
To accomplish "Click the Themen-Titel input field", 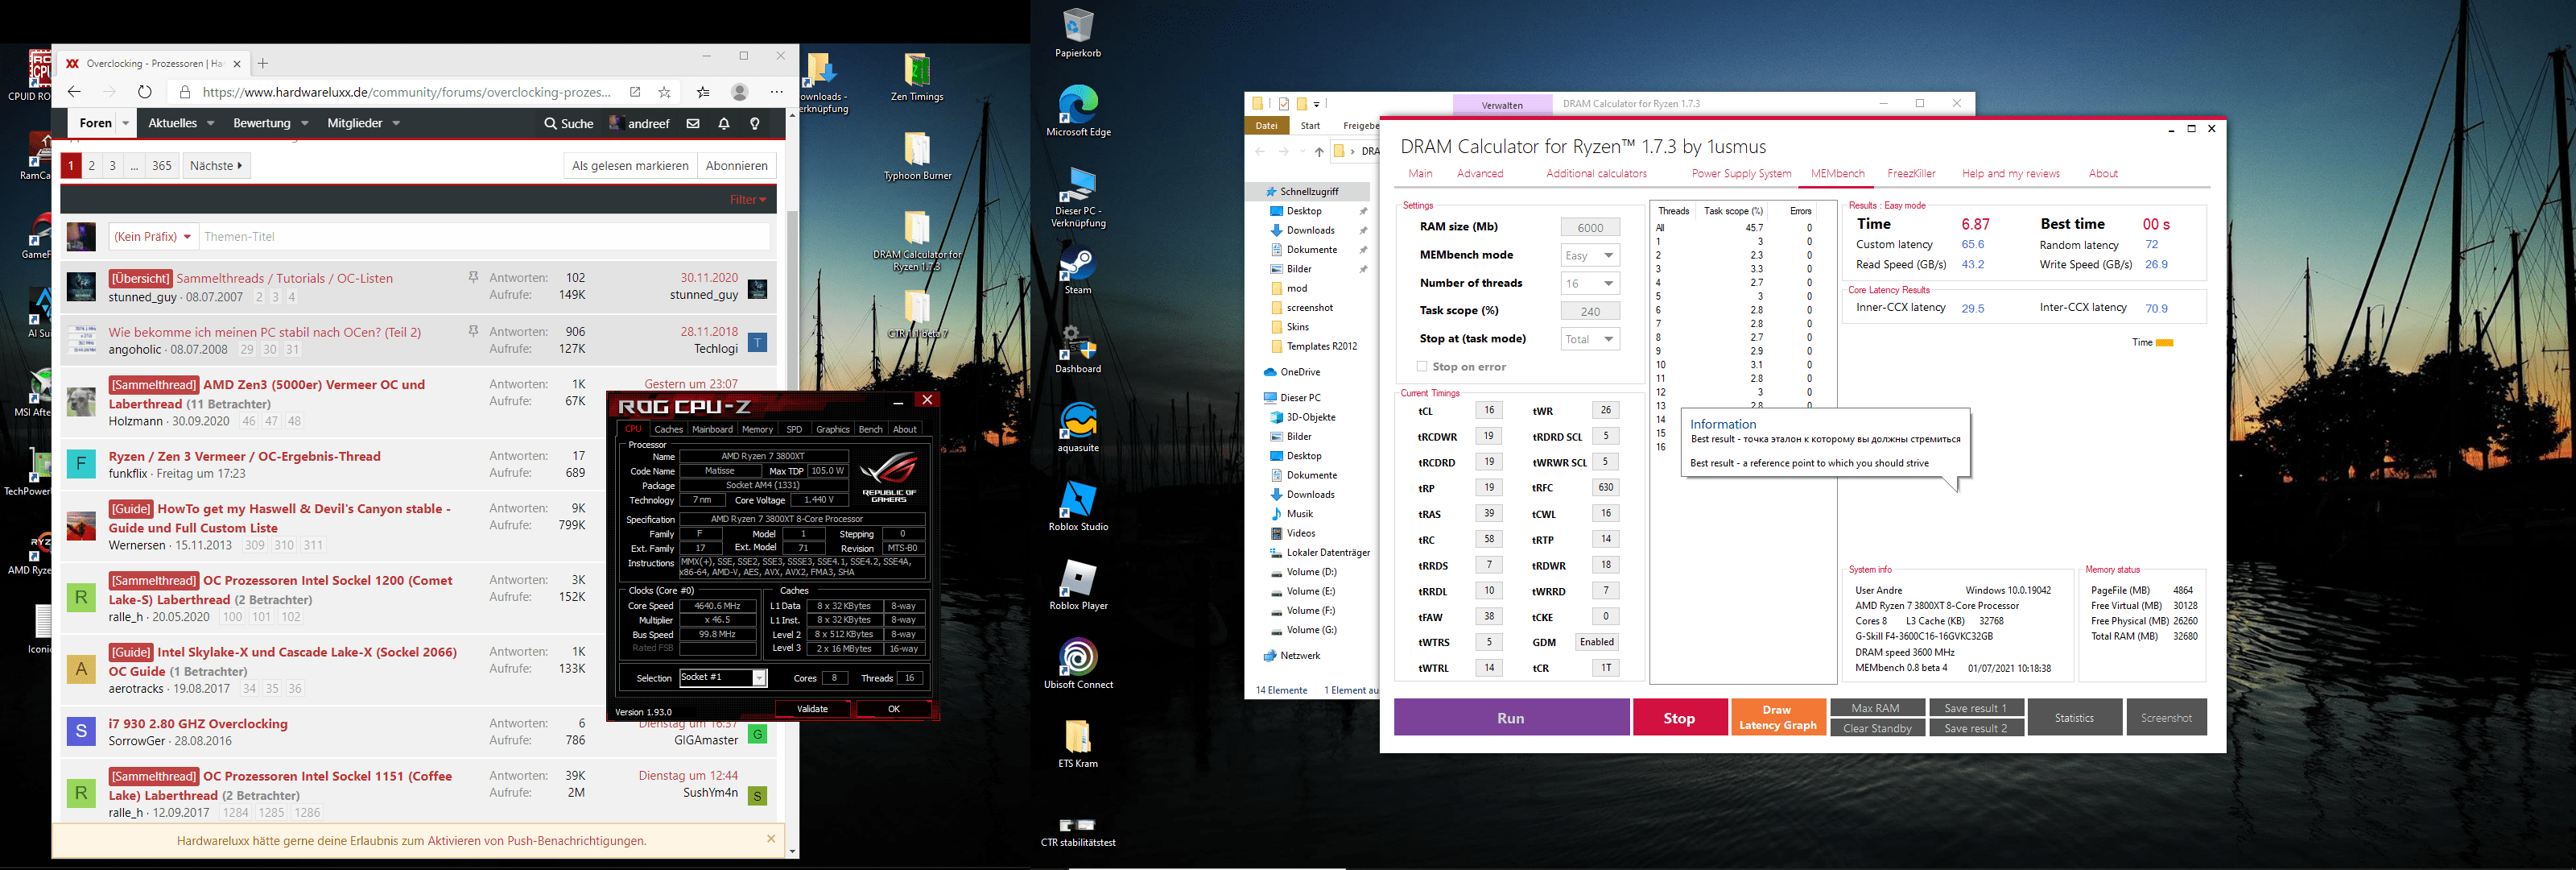I will pyautogui.click(x=484, y=236).
